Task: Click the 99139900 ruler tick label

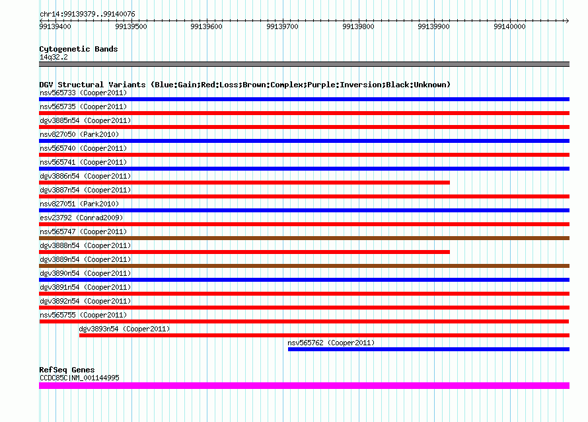Action: click(433, 26)
